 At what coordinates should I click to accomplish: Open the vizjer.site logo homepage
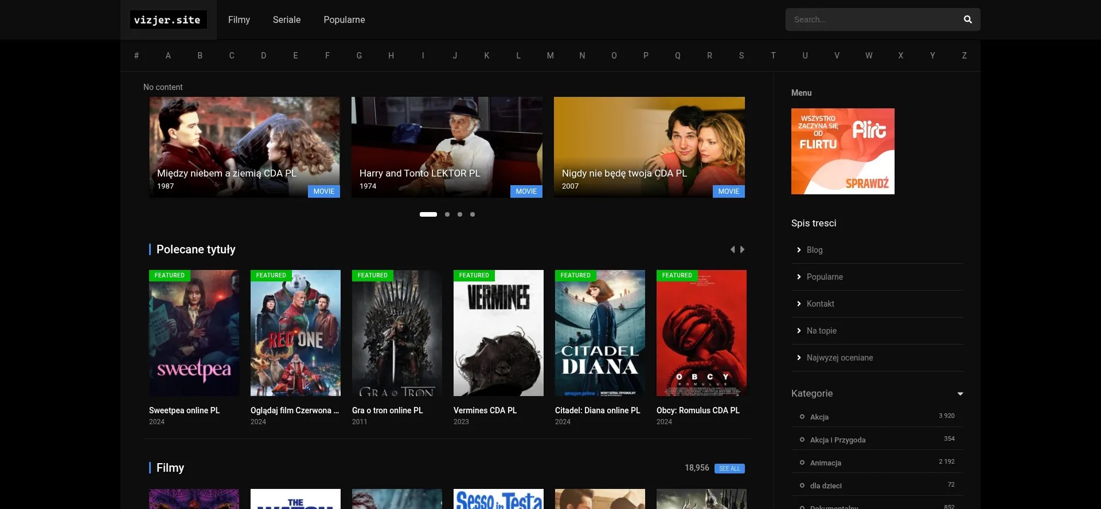tap(167, 19)
